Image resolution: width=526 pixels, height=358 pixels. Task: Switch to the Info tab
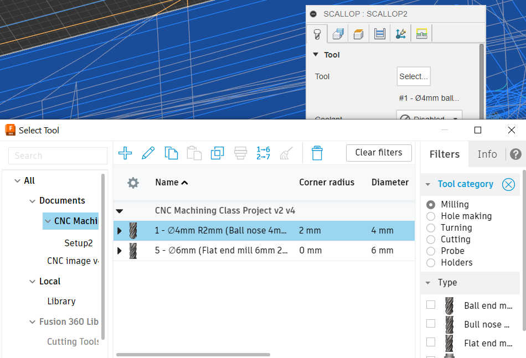pos(487,154)
